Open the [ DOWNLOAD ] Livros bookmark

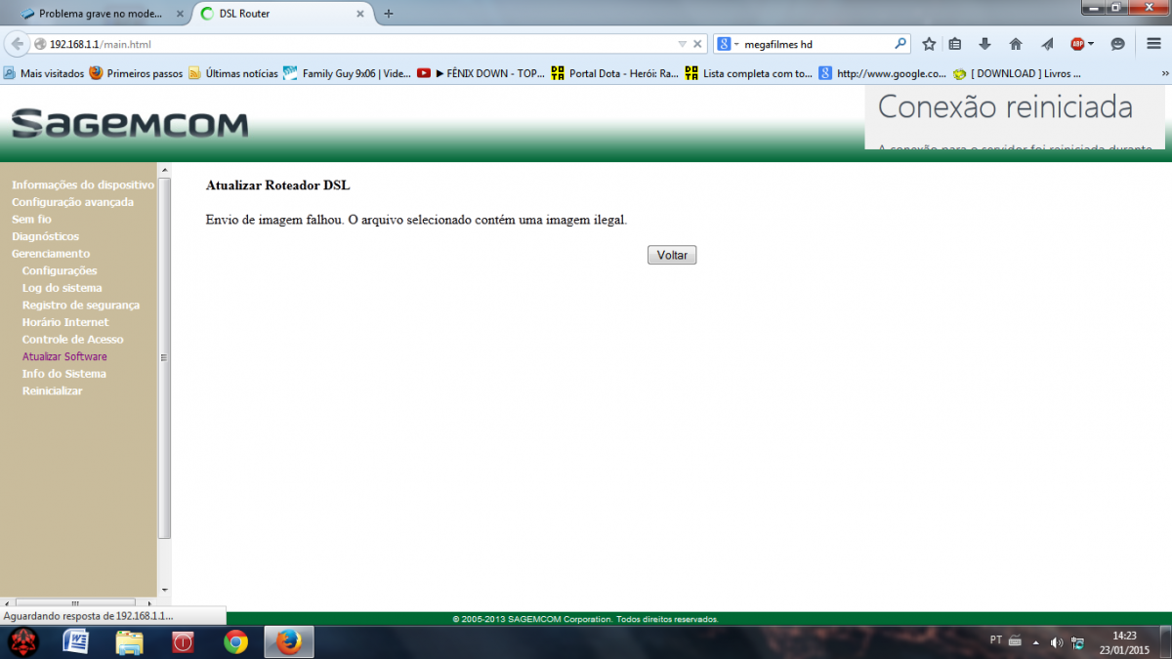(x=1017, y=73)
